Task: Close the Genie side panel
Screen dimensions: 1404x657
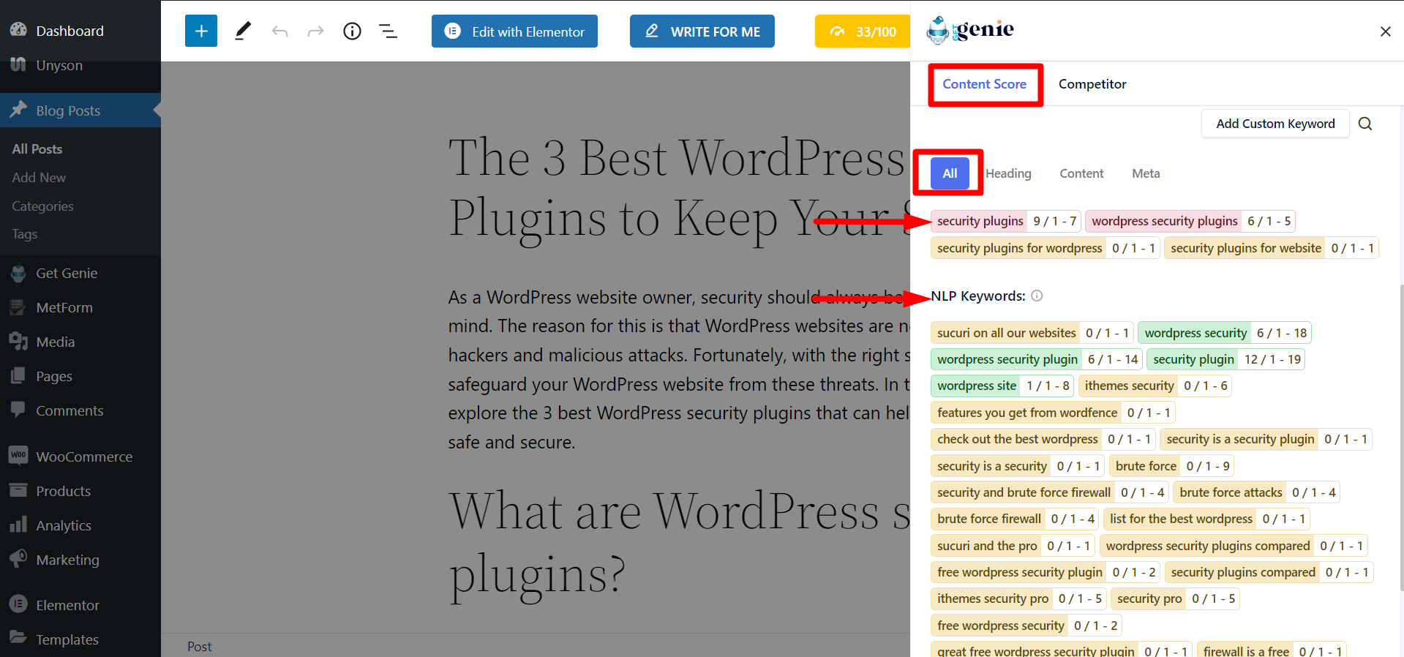Action: 1385,31
